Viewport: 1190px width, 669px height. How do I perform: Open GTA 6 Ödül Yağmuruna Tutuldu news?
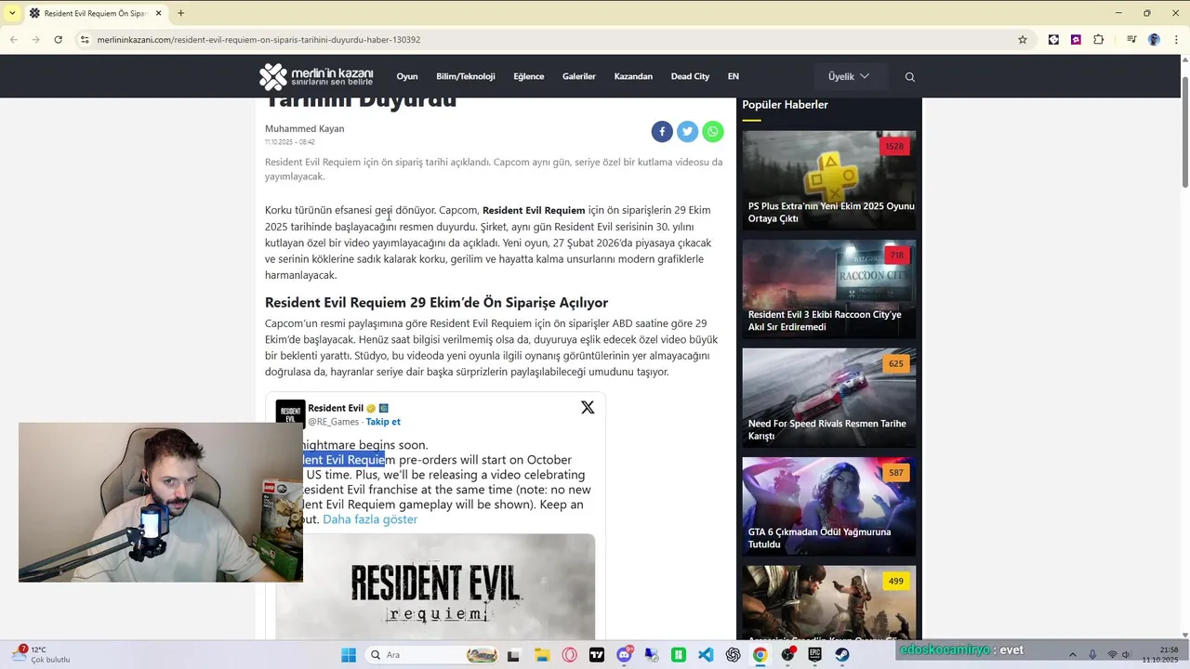(x=819, y=538)
